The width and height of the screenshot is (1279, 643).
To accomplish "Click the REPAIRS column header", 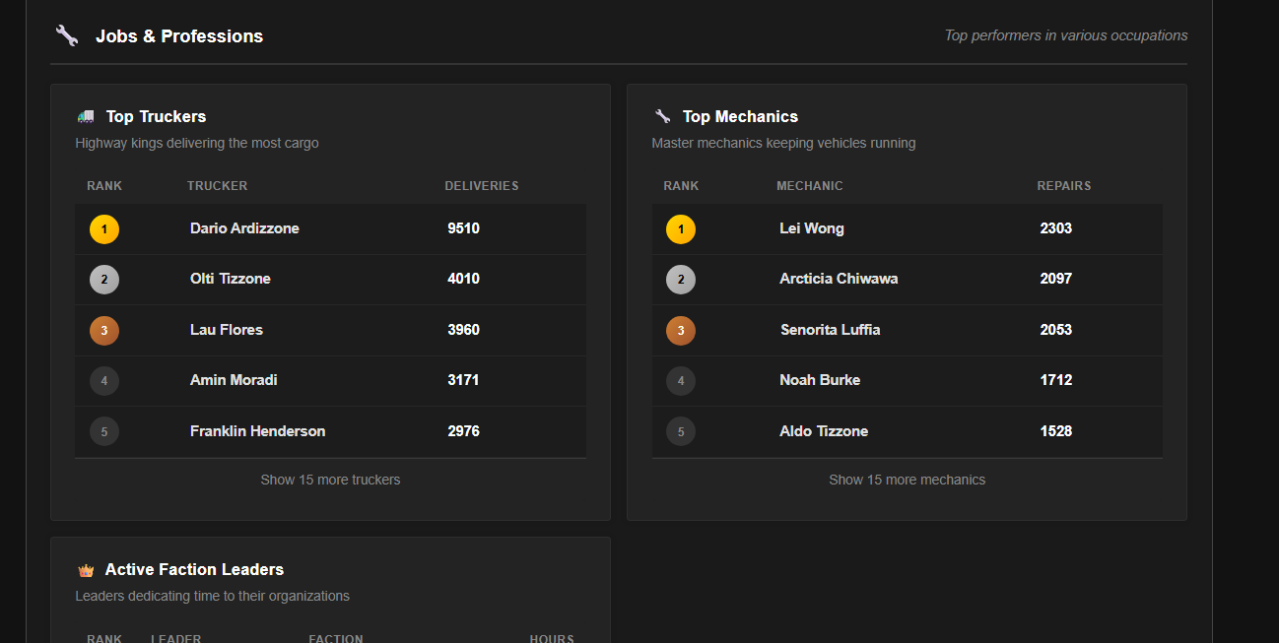I will 1064,186.
